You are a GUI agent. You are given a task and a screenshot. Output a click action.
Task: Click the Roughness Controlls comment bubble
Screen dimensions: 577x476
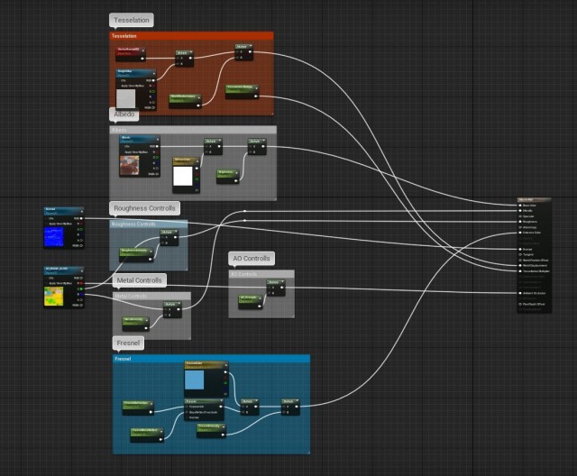pyautogui.click(x=143, y=208)
